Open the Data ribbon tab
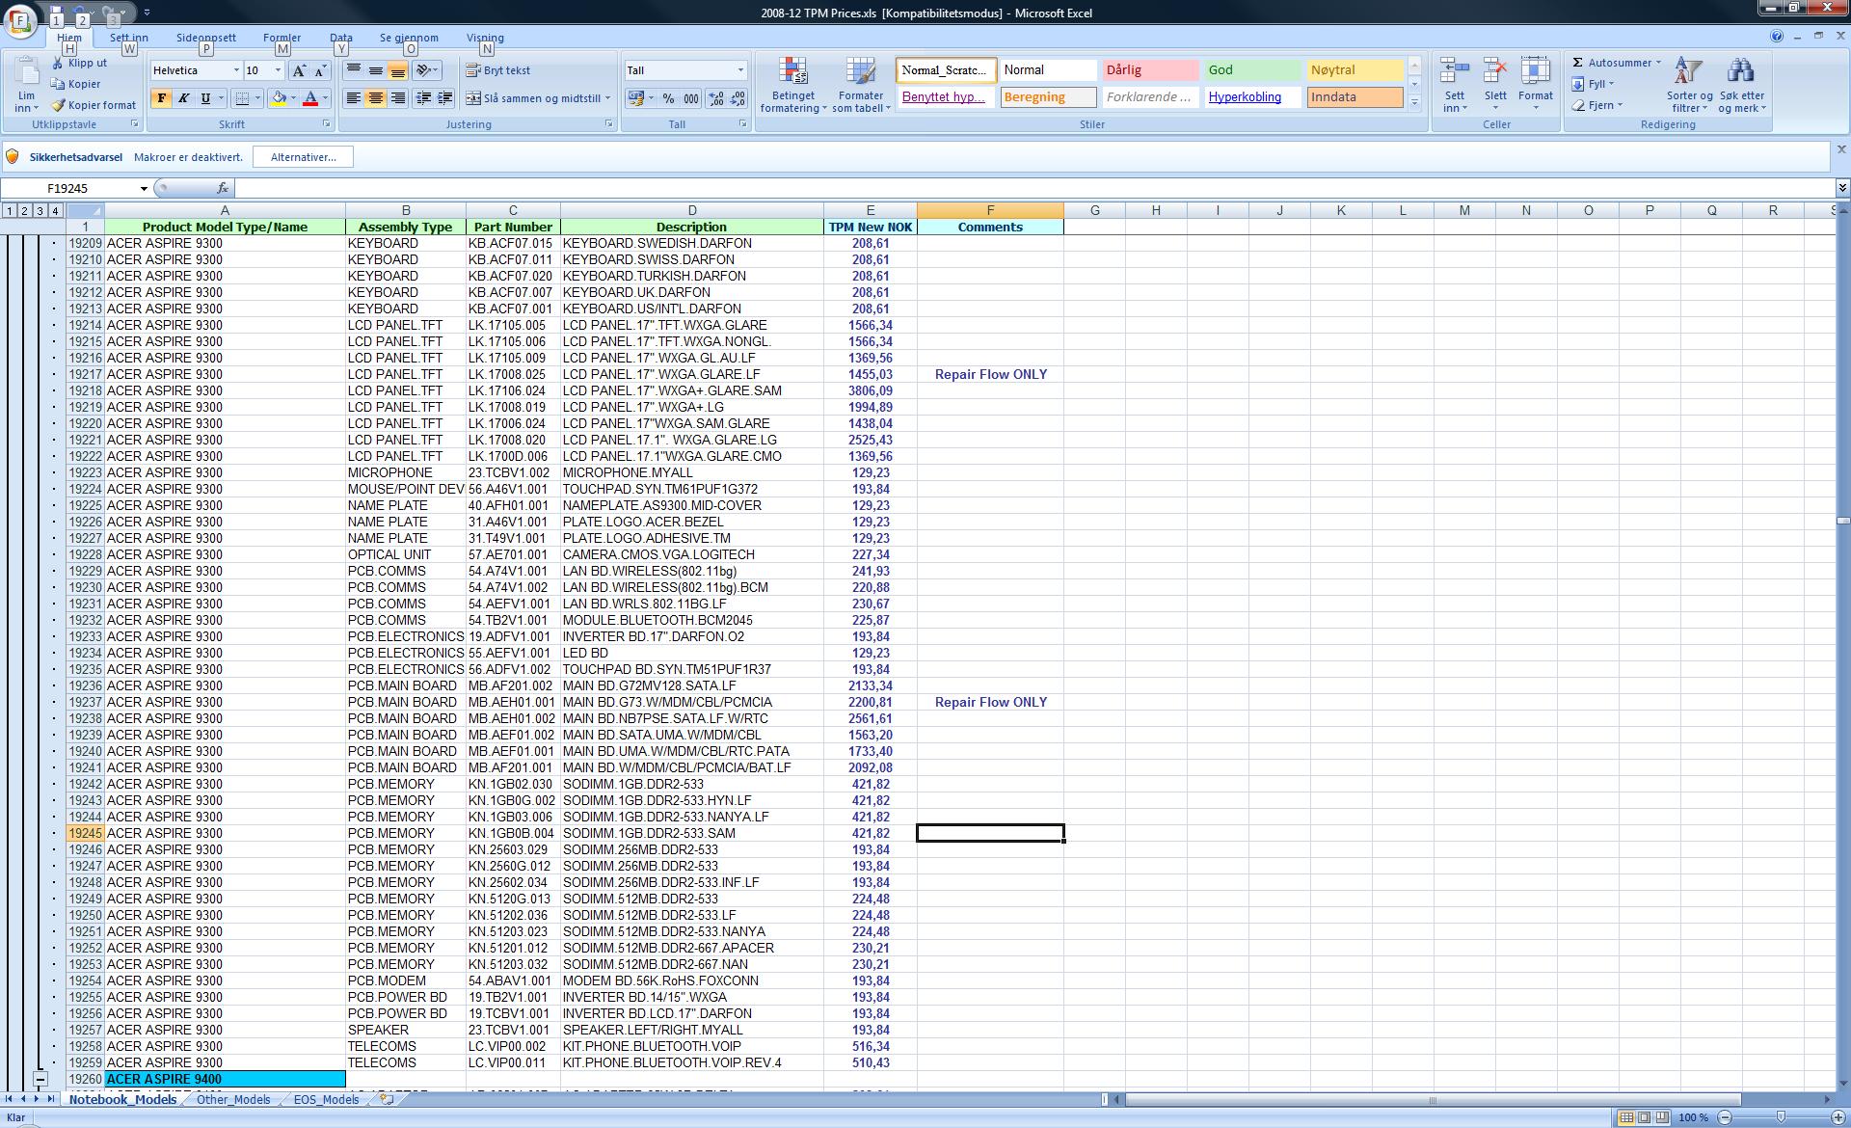The height and width of the screenshot is (1128, 1851). click(341, 38)
